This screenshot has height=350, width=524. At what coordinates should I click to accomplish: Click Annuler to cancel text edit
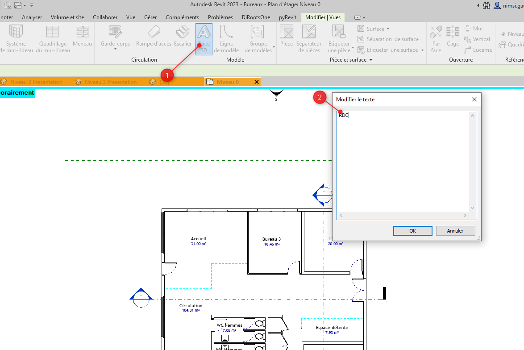click(x=455, y=231)
